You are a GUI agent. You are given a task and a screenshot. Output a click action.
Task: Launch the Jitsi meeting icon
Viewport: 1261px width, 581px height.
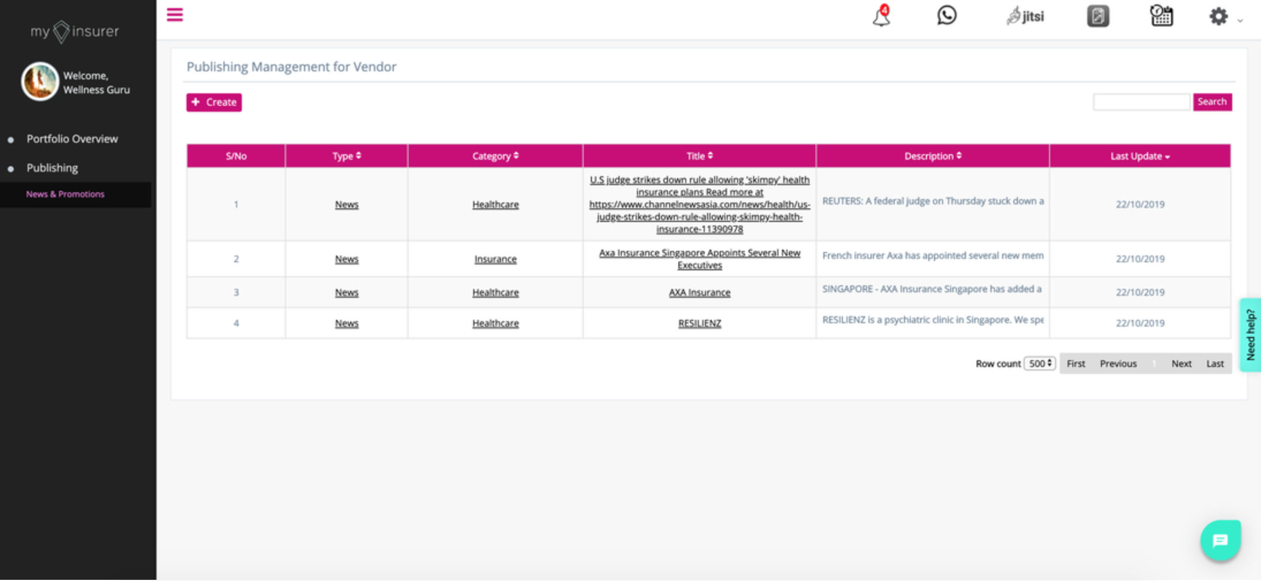[x=1025, y=16]
